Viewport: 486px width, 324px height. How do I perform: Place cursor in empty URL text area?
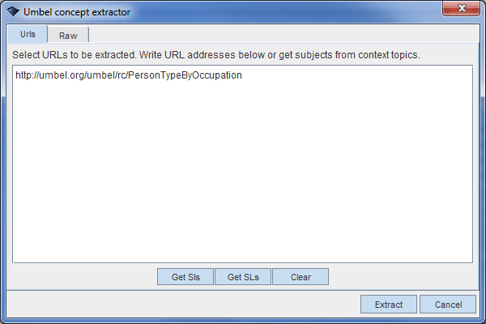click(x=243, y=178)
